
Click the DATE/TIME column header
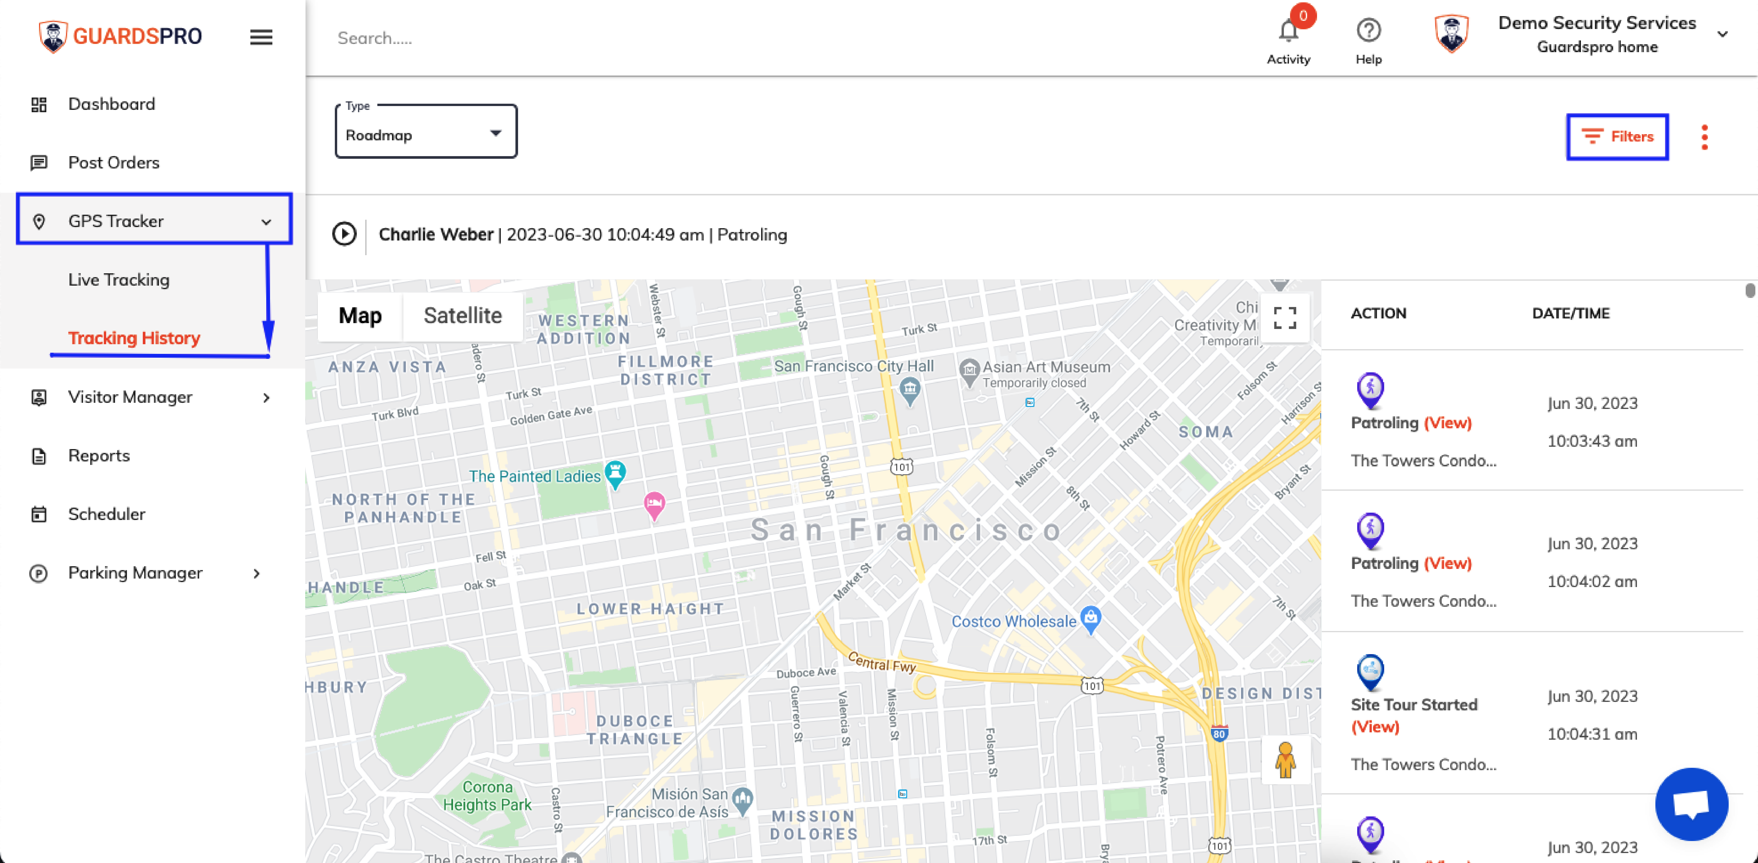(x=1570, y=313)
